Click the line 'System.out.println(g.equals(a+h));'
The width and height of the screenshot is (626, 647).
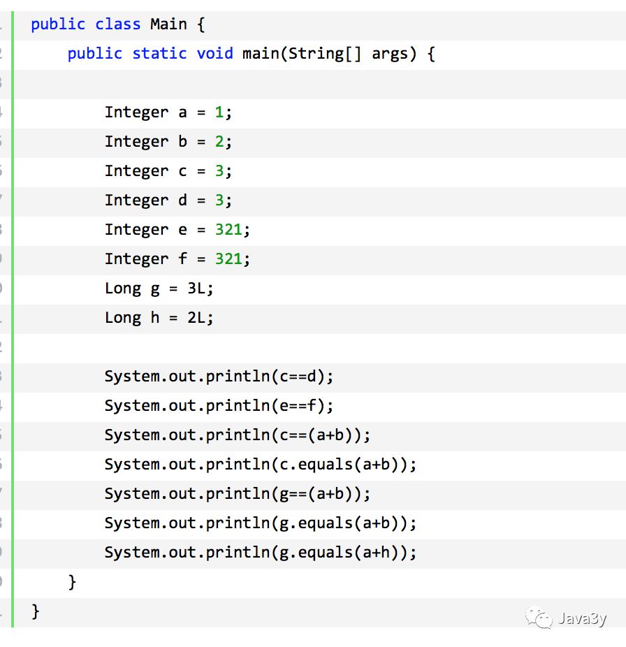[261, 553]
